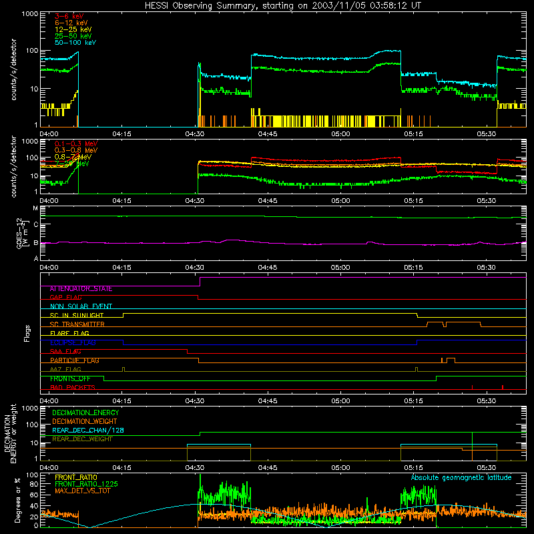Screen dimensions: 534x534
Task: Click the 0.3-0.8 MeV legend label
Action: [x=76, y=150]
